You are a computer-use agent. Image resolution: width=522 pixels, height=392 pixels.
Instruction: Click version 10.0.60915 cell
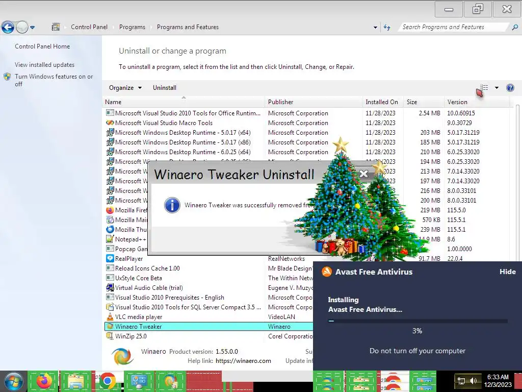(x=461, y=113)
